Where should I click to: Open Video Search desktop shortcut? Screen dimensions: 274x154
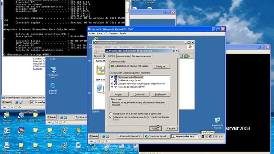tap(21, 117)
